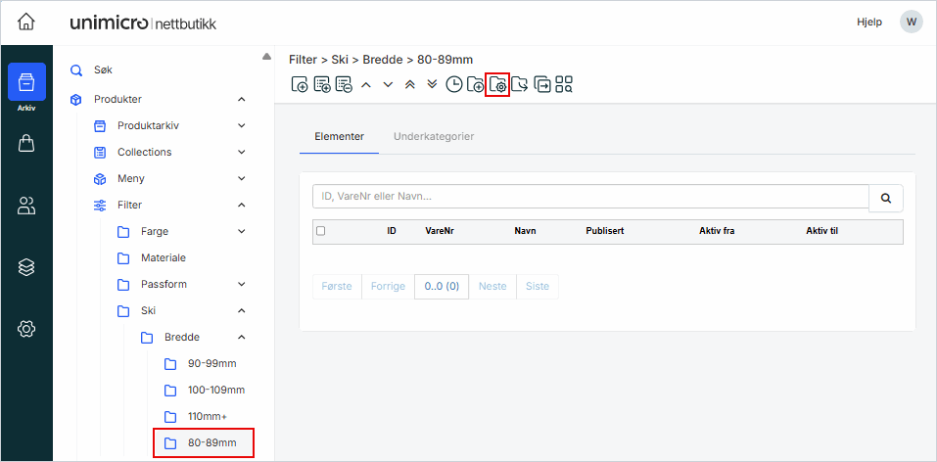Open the settings gear in left sidebar
This screenshot has width=937, height=462.
[26, 329]
